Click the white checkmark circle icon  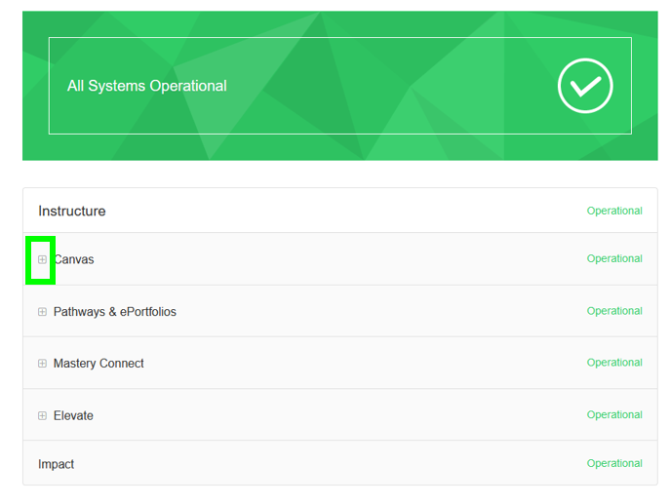pyautogui.click(x=585, y=86)
